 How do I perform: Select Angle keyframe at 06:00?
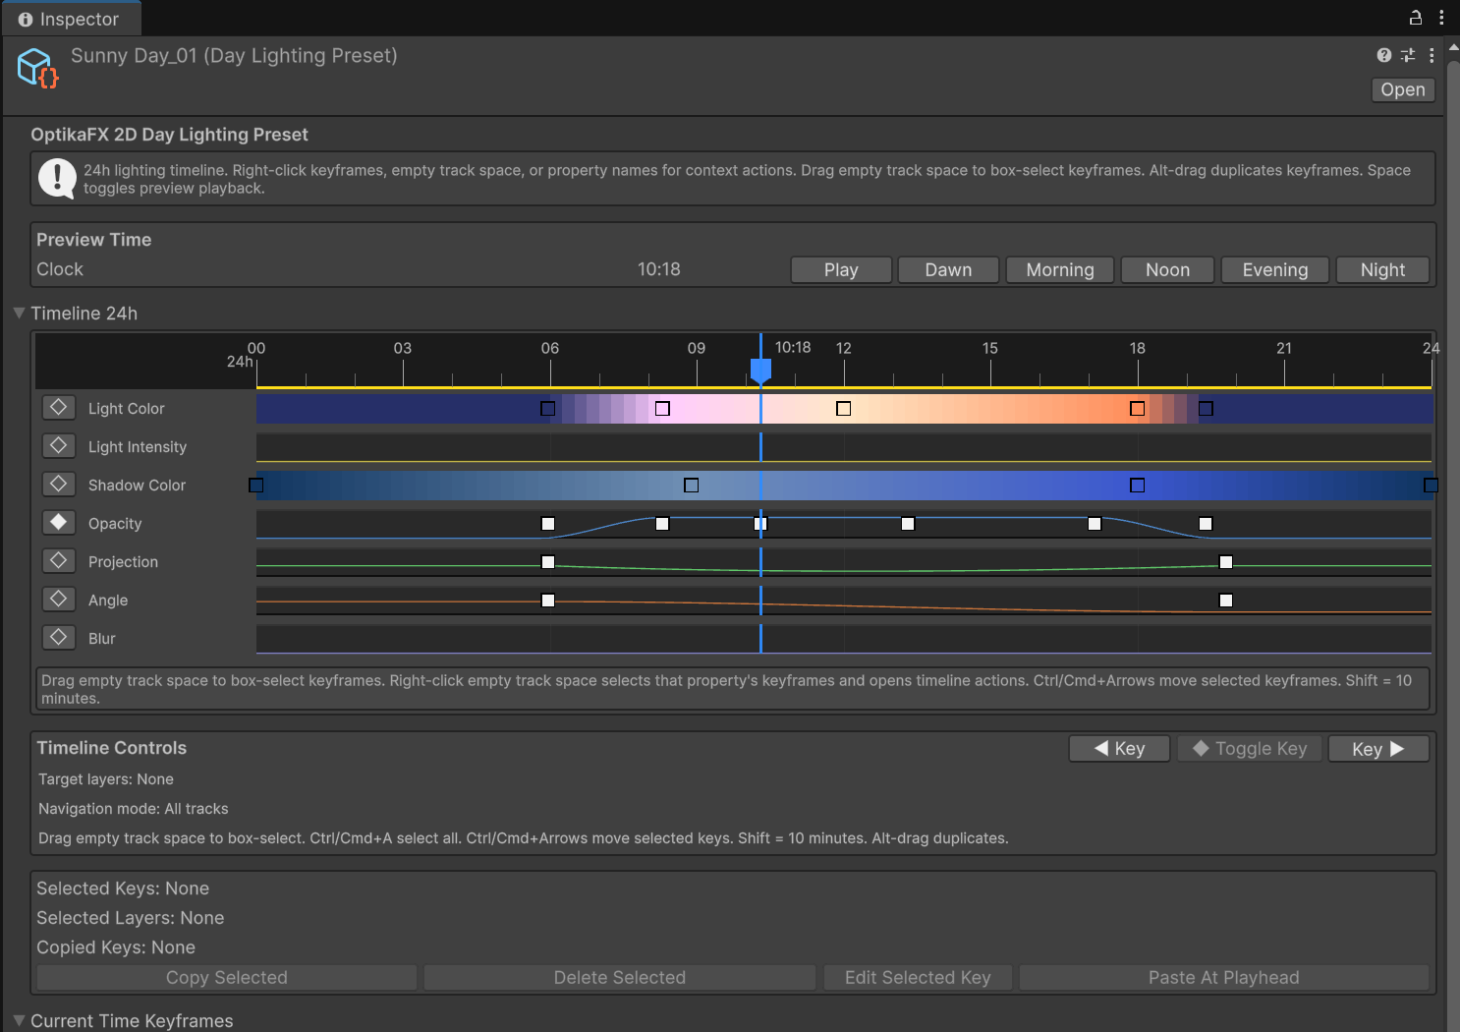click(x=548, y=601)
